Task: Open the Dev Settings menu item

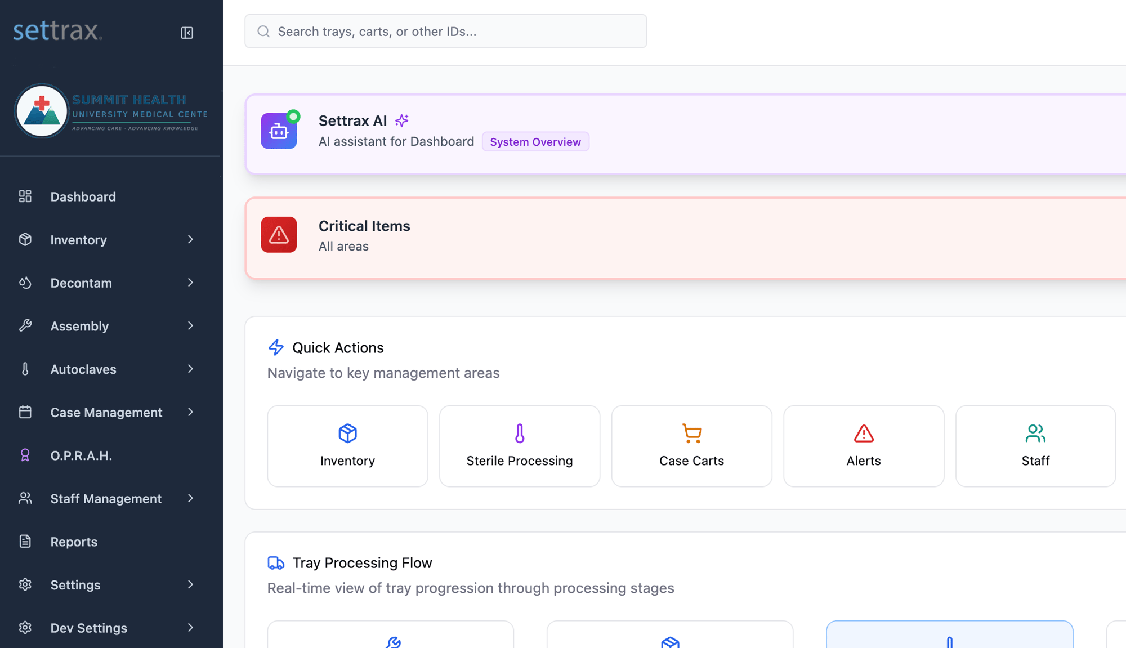Action: click(110, 628)
